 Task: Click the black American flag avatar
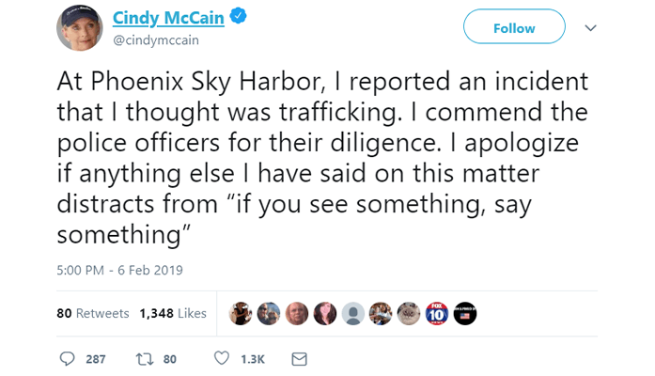(x=464, y=313)
